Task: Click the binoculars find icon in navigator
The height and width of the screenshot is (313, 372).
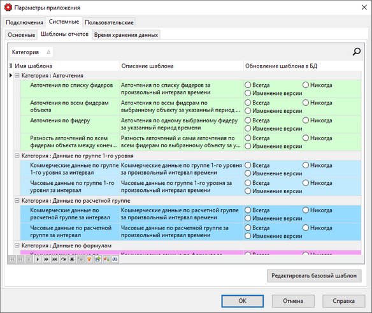Action: tap(115, 259)
